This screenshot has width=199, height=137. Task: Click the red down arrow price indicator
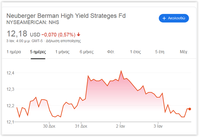[x=79, y=34]
